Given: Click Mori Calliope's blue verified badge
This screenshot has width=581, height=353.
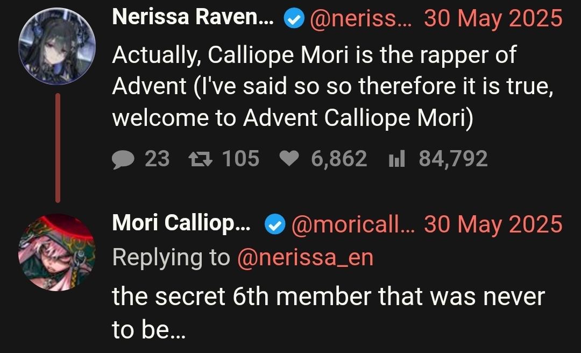Looking at the screenshot, I should point(275,224).
